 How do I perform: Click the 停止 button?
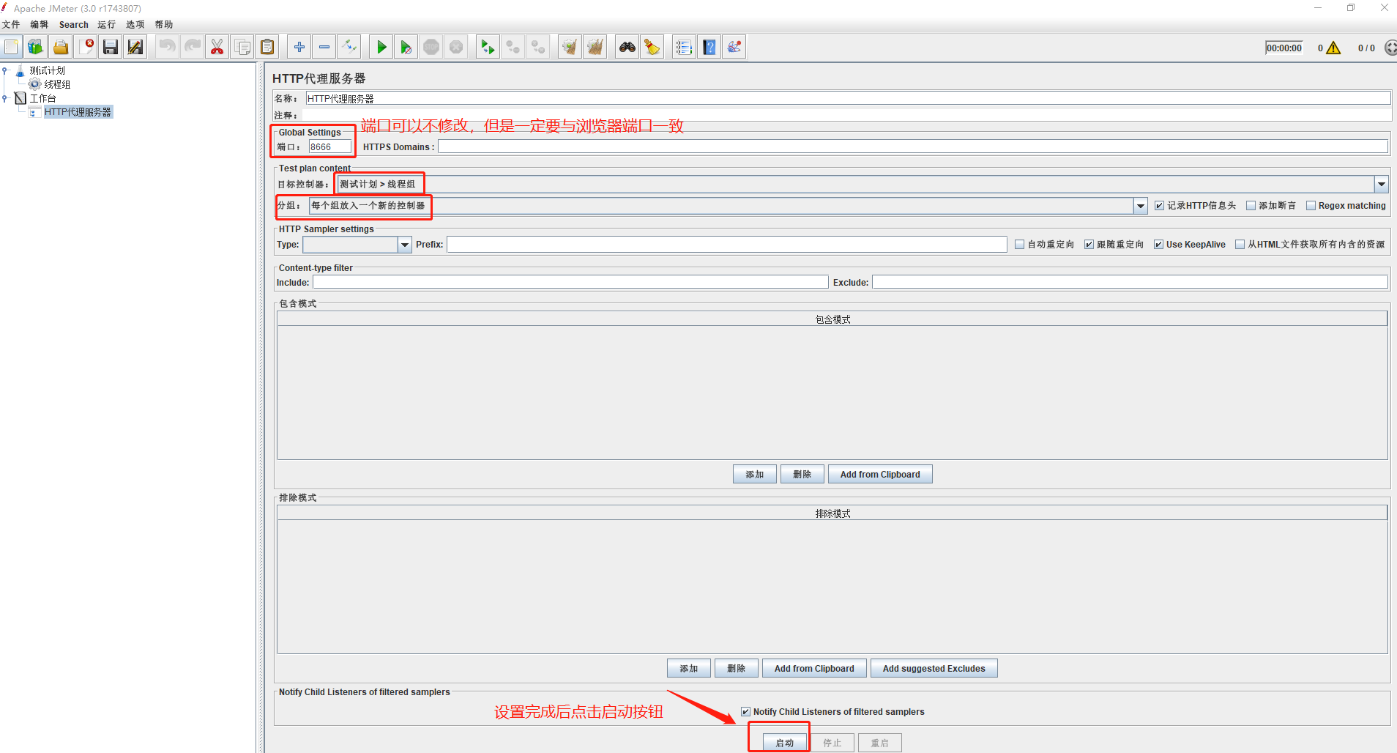pos(832,743)
